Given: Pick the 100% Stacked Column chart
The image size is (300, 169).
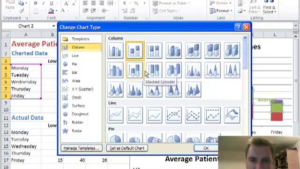Looking at the screenshot, I should pyautogui.click(x=154, y=50).
